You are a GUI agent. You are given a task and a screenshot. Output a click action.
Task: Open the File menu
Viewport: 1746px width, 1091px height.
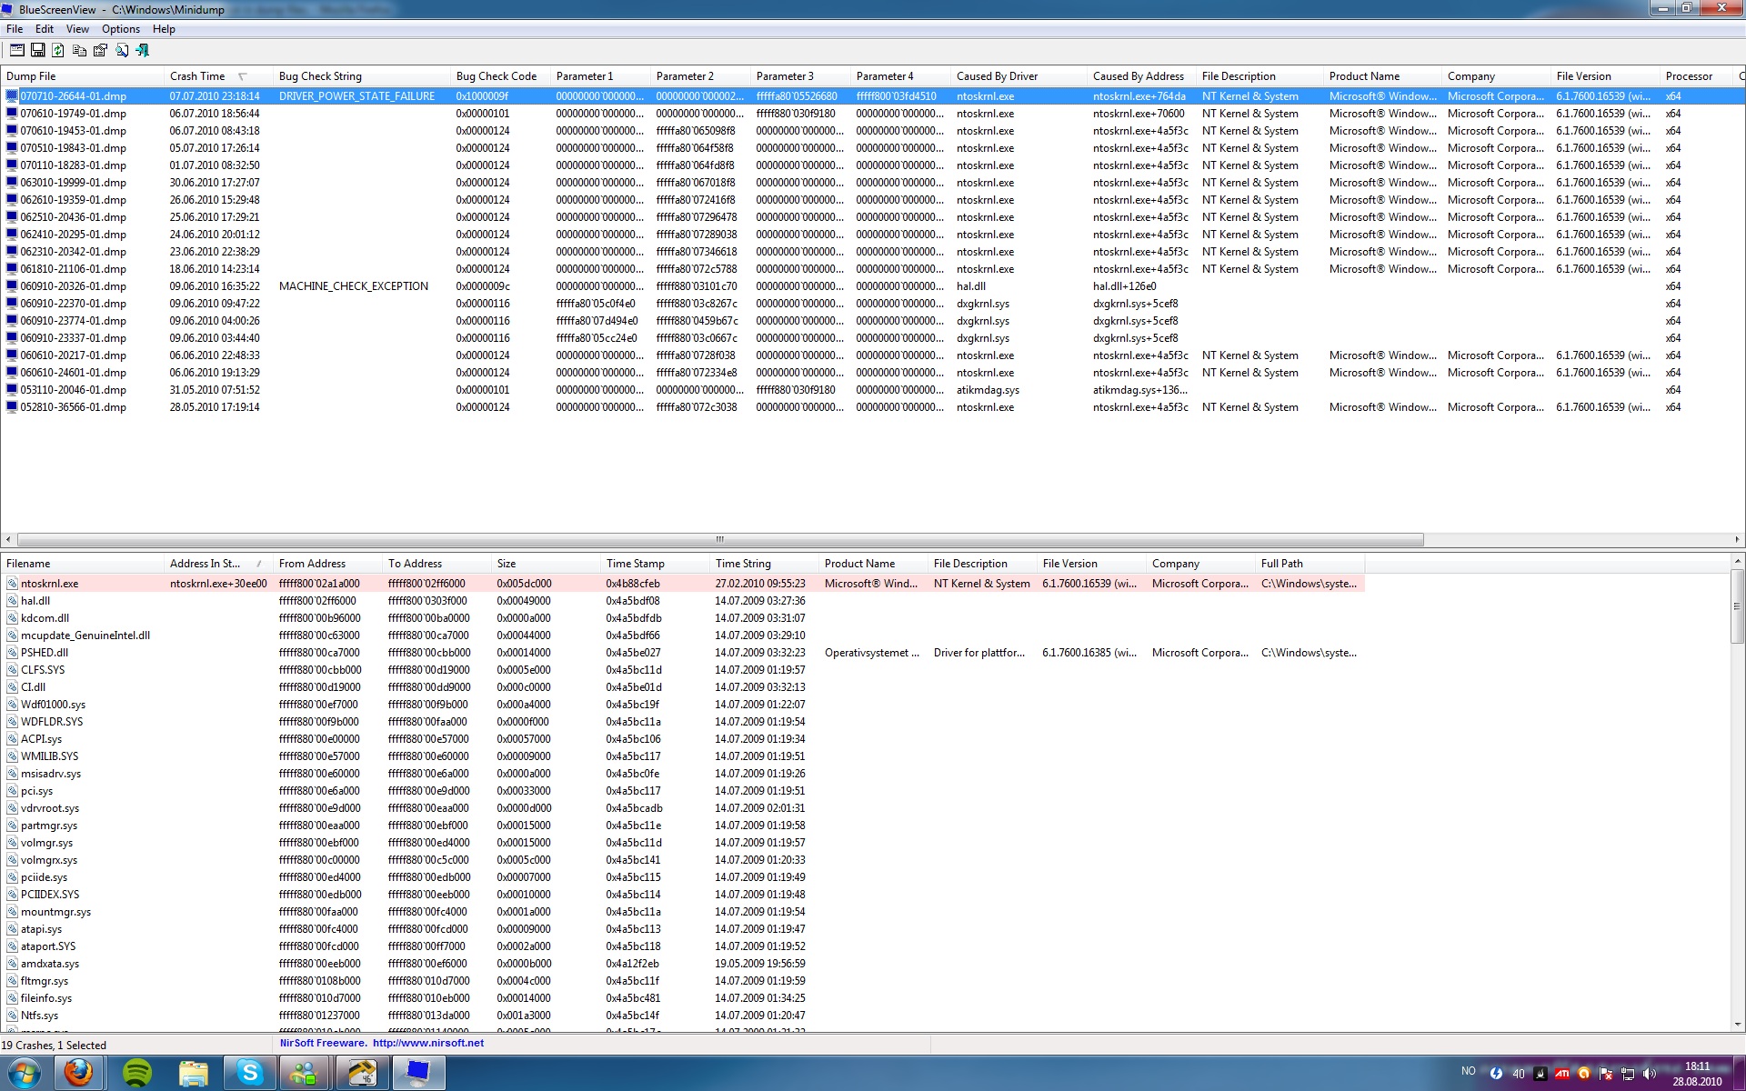[15, 29]
